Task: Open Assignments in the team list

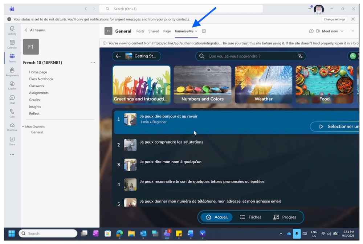Action: pyautogui.click(x=39, y=93)
